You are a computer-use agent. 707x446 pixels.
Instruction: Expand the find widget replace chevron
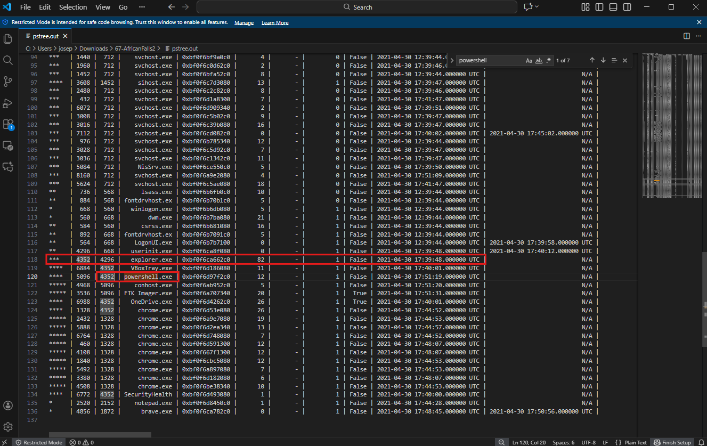452,61
